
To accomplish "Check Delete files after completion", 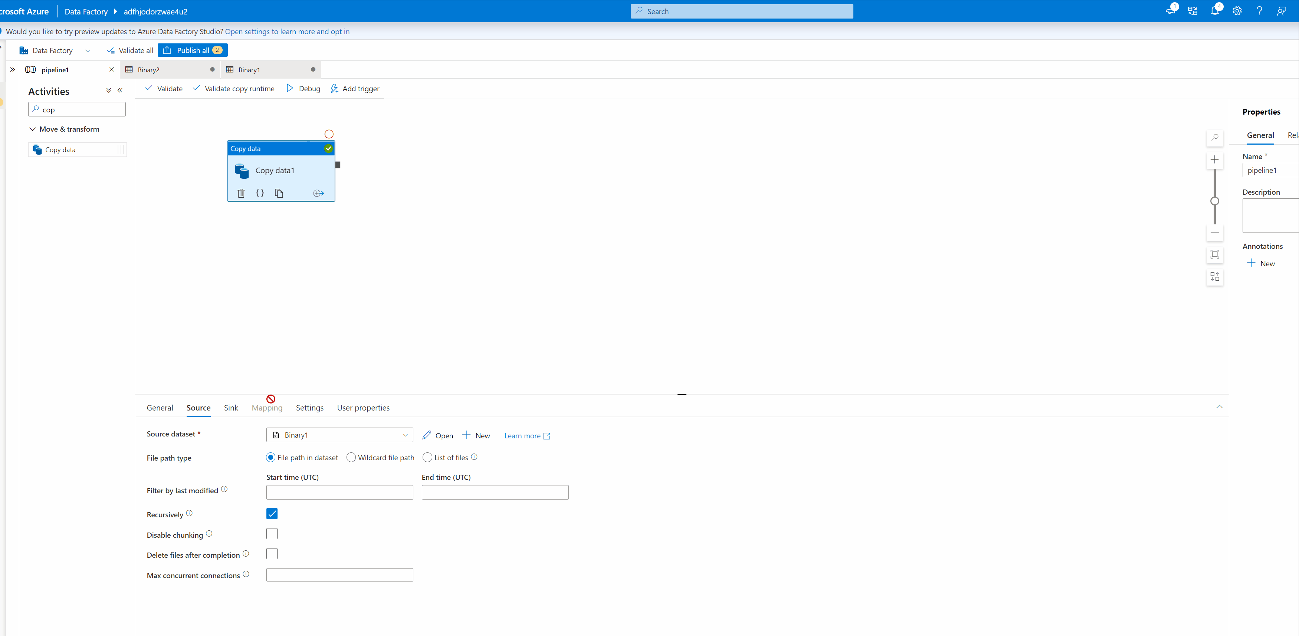I will [272, 554].
